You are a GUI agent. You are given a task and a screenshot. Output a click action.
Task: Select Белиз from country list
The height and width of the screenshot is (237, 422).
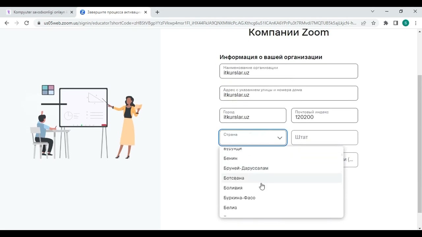tap(281, 208)
